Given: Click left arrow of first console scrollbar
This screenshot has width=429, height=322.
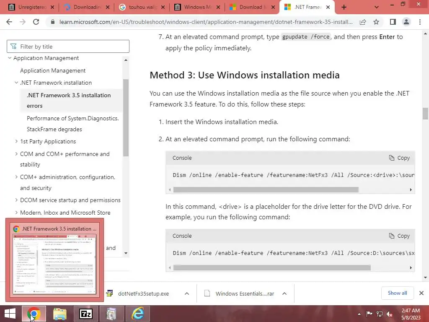Looking at the screenshot, I should [170, 190].
